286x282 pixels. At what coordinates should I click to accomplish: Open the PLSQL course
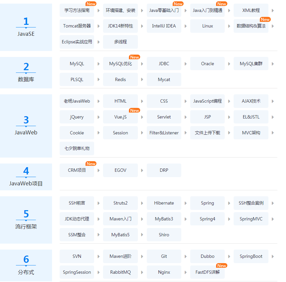click(x=77, y=80)
